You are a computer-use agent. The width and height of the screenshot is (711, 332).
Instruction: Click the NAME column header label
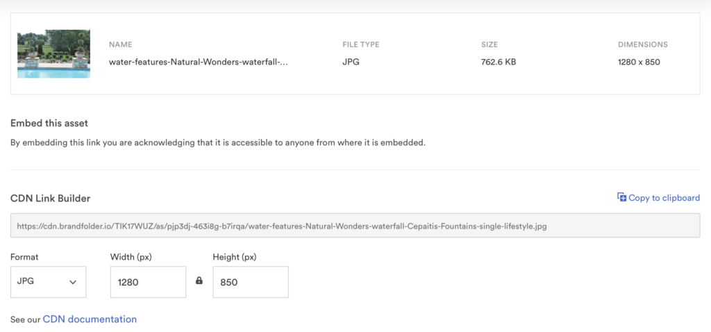click(x=120, y=44)
